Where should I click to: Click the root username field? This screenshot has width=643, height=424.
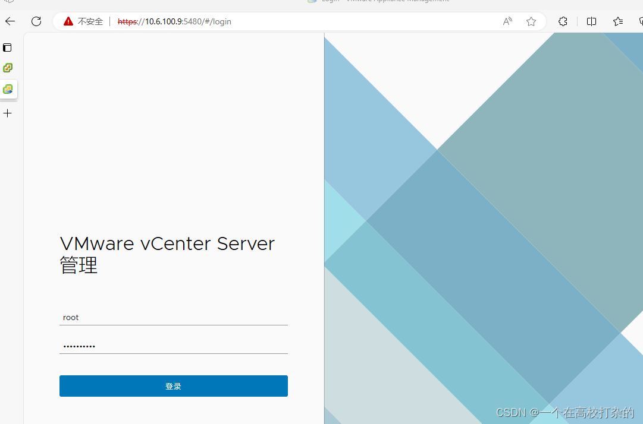point(174,318)
